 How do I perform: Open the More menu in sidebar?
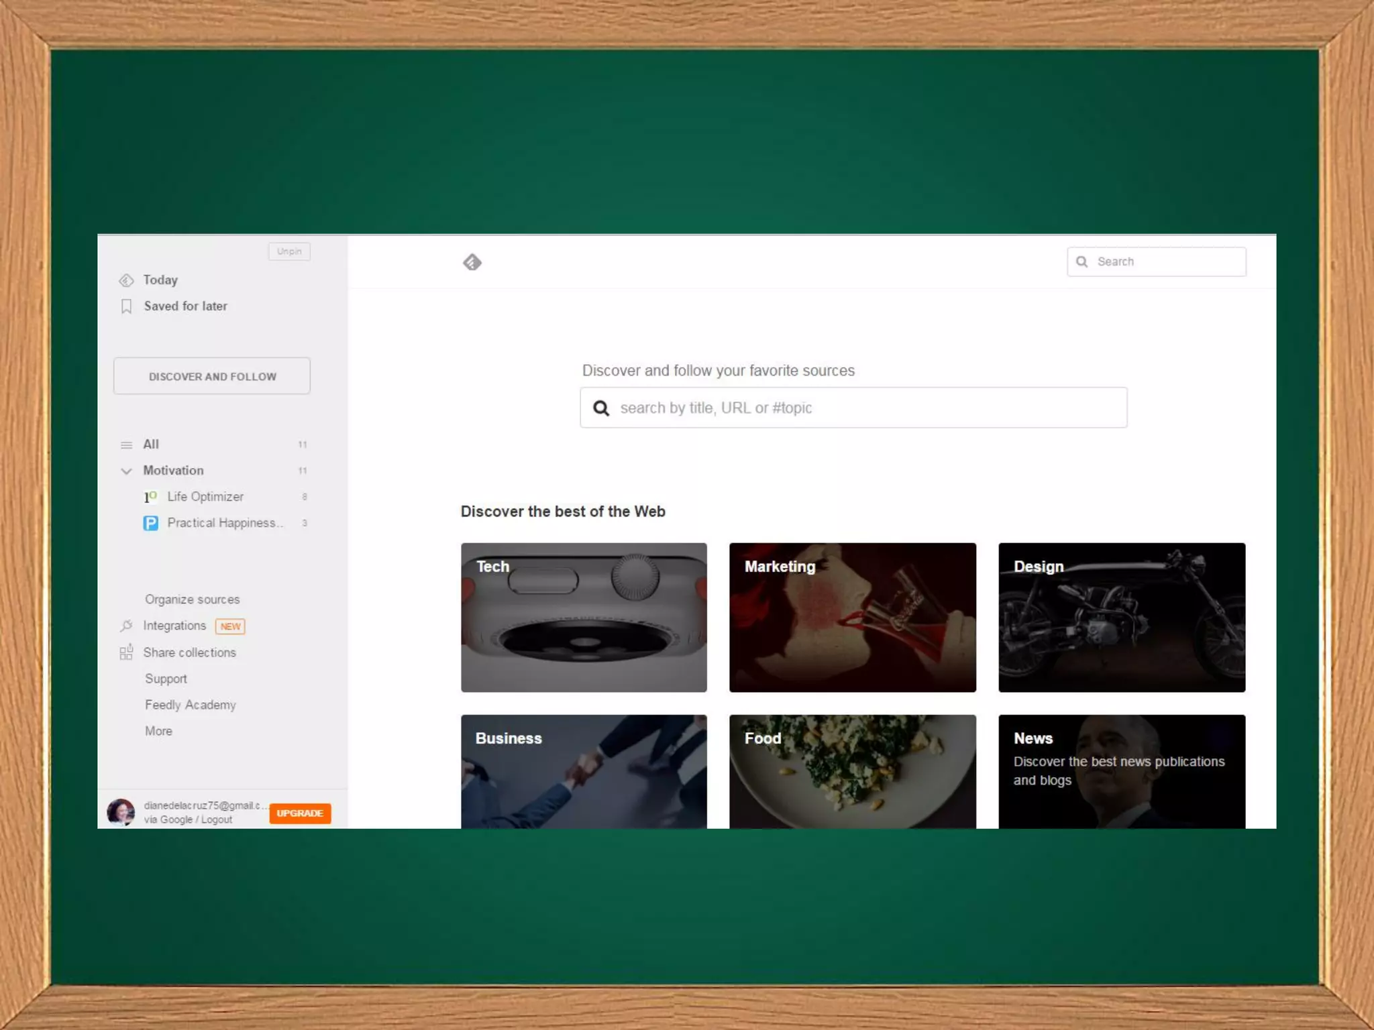pyautogui.click(x=158, y=731)
